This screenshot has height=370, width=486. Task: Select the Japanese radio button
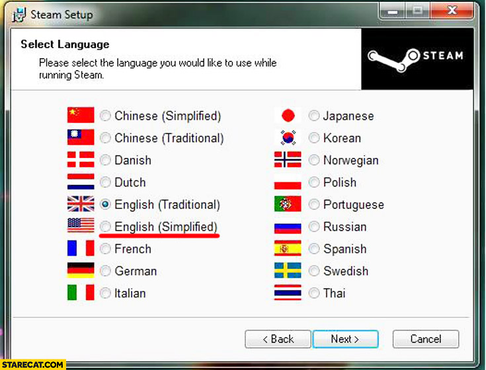coord(314,116)
